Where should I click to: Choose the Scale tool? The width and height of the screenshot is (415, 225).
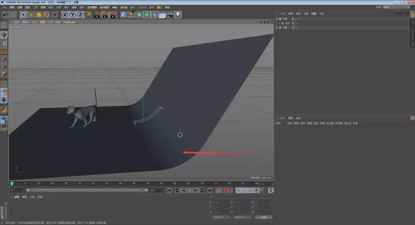point(39,15)
